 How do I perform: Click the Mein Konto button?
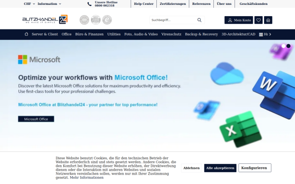pos(239,20)
